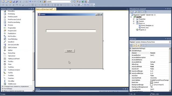Close the Form1.cs designer tab
The image size is (172, 96).
click(55, 9)
